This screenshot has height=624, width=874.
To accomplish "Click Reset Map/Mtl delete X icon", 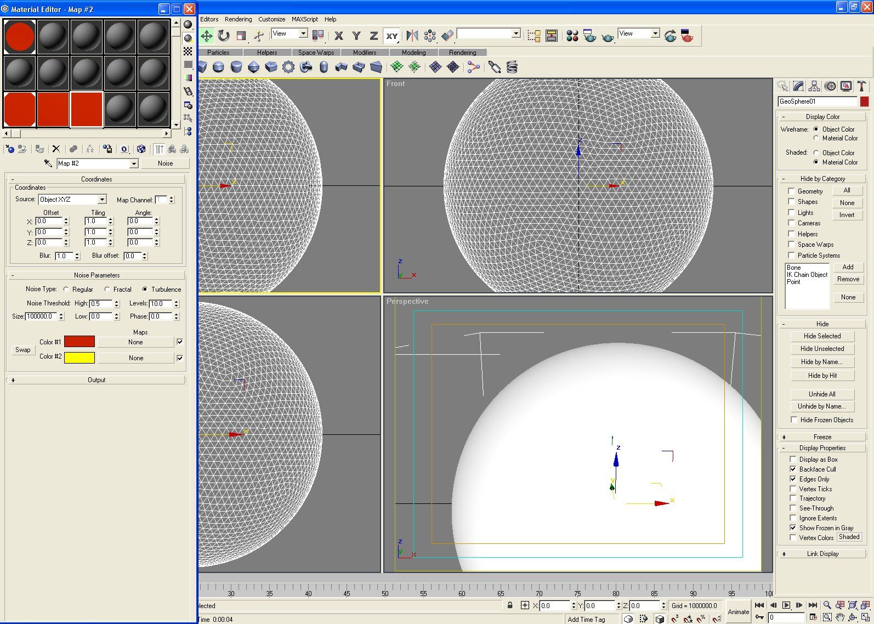I will [x=56, y=149].
